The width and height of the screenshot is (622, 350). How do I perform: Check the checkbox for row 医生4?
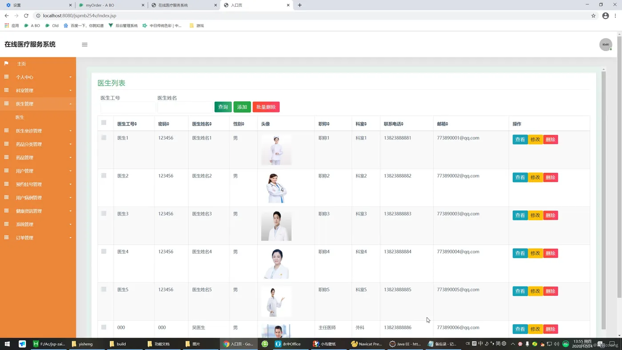coord(104,251)
